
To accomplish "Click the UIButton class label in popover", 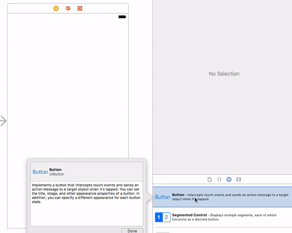I will pyautogui.click(x=56, y=174).
